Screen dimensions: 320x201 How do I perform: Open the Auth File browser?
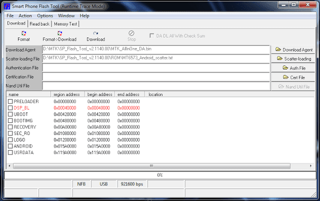point(293,68)
